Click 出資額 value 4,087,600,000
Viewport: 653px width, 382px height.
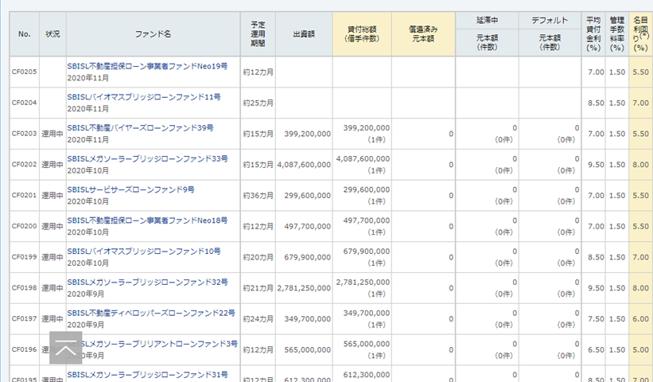(304, 165)
